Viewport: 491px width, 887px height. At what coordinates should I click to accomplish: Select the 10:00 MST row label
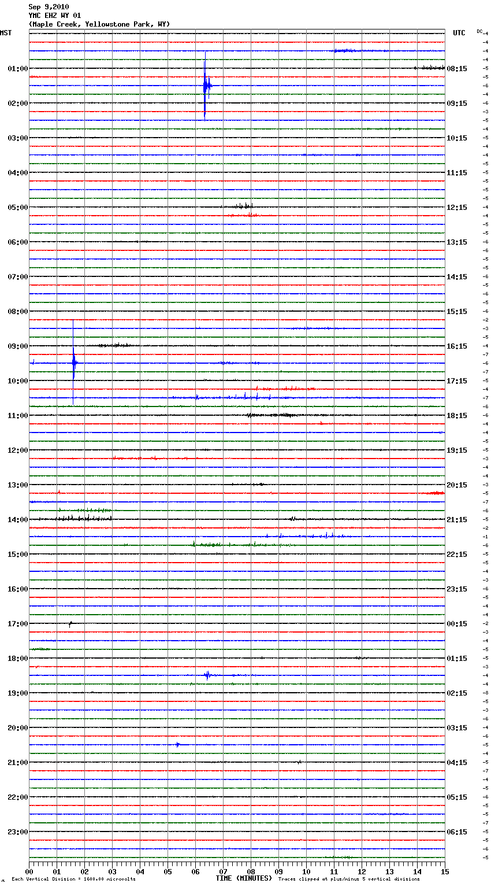coord(17,381)
